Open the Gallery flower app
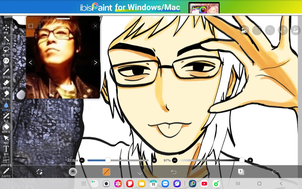The width and height of the screenshot is (302, 189). coord(118,184)
